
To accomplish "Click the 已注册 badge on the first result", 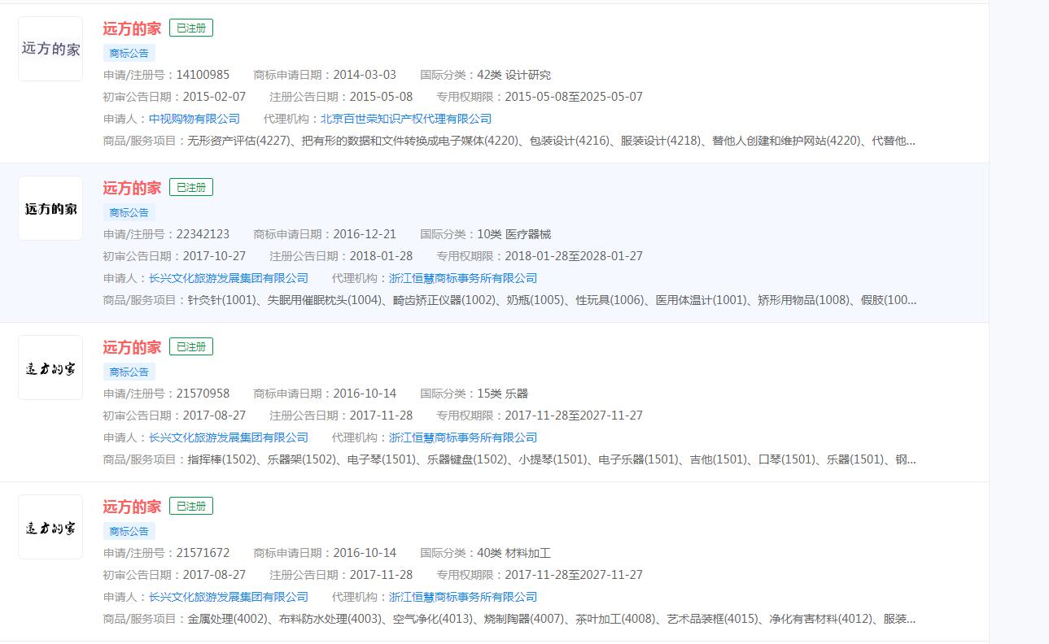I will (x=190, y=27).
